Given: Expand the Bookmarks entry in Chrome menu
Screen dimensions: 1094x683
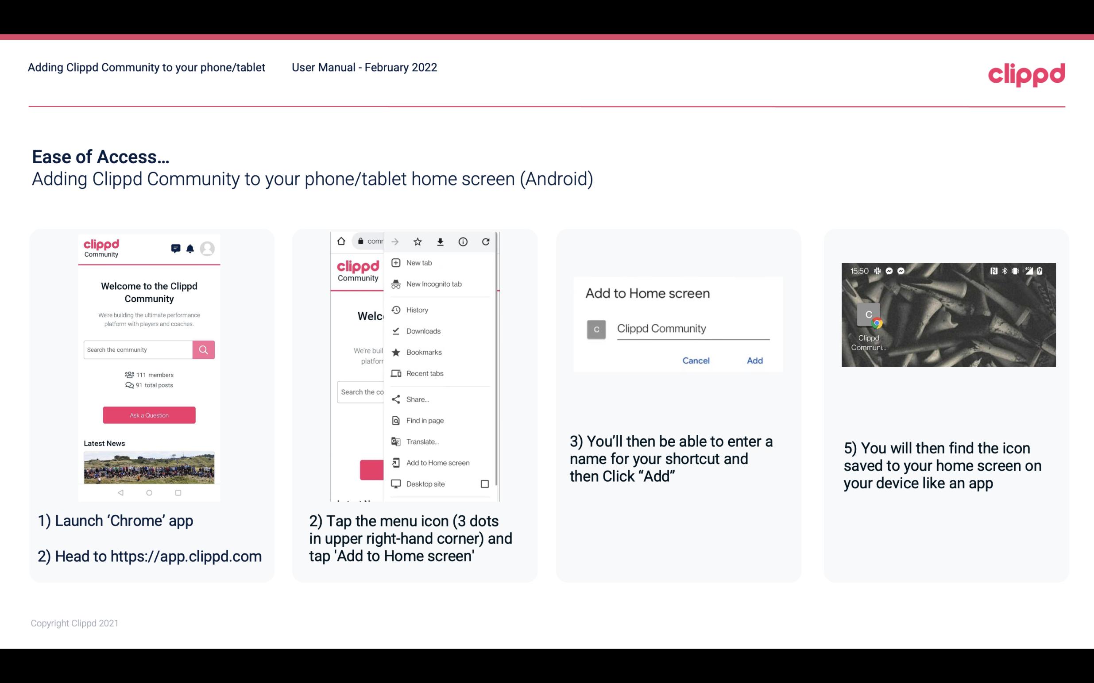Looking at the screenshot, I should 423,352.
